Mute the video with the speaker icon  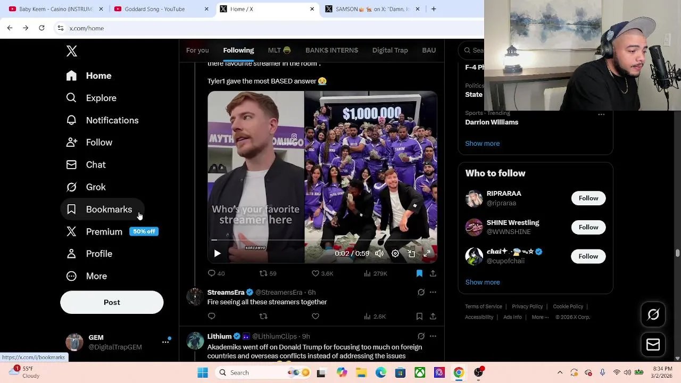point(379,254)
